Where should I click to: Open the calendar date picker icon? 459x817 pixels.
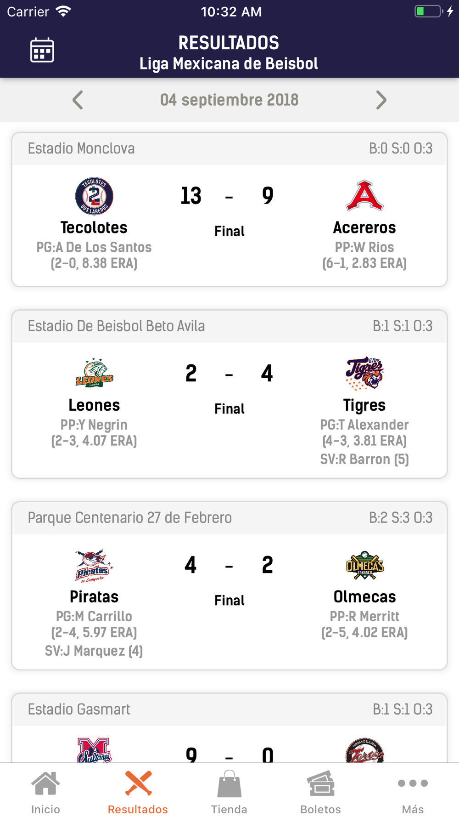(42, 50)
